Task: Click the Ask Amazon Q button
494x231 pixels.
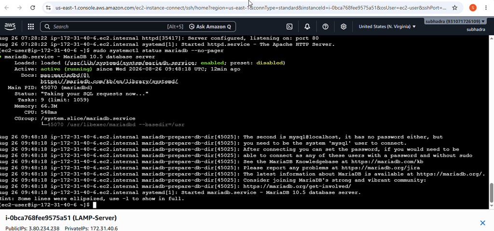Action: pyautogui.click(x=210, y=27)
